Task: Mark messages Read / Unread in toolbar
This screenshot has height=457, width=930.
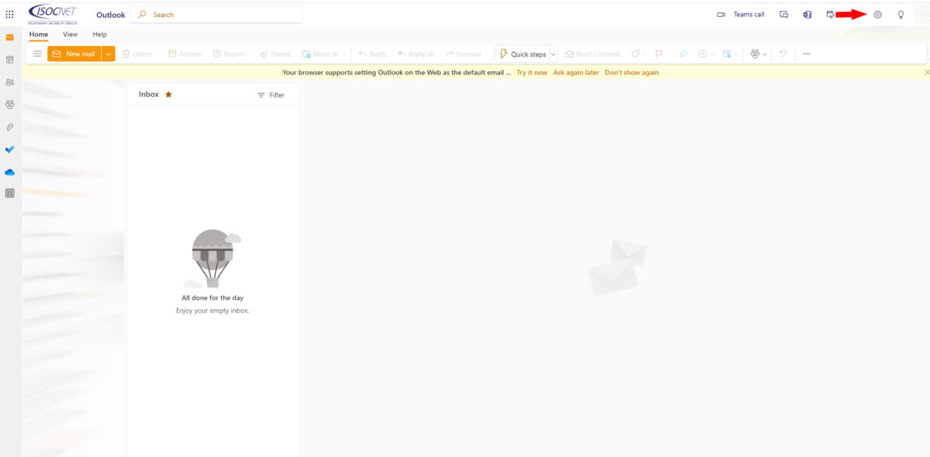Action: coord(592,53)
